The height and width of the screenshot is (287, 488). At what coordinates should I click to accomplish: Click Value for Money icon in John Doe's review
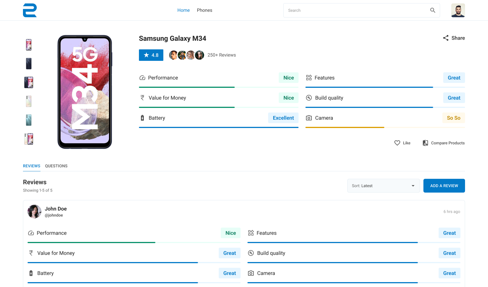31,253
